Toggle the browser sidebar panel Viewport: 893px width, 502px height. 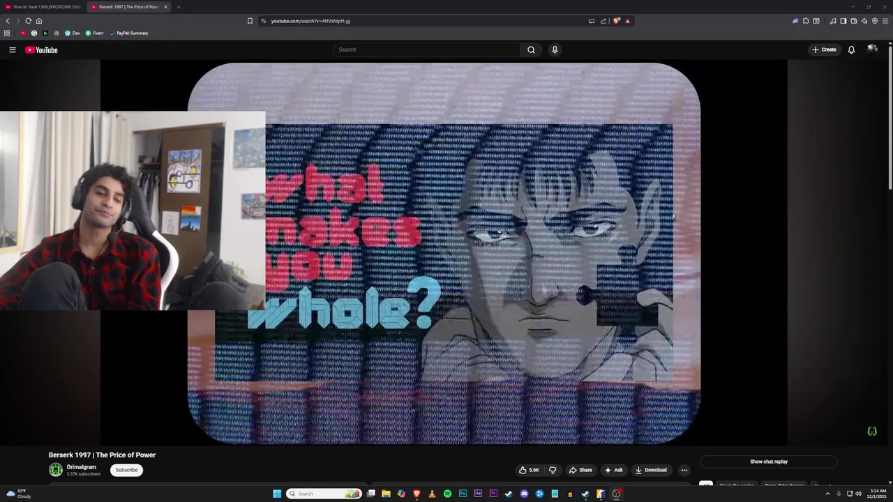[x=843, y=21]
